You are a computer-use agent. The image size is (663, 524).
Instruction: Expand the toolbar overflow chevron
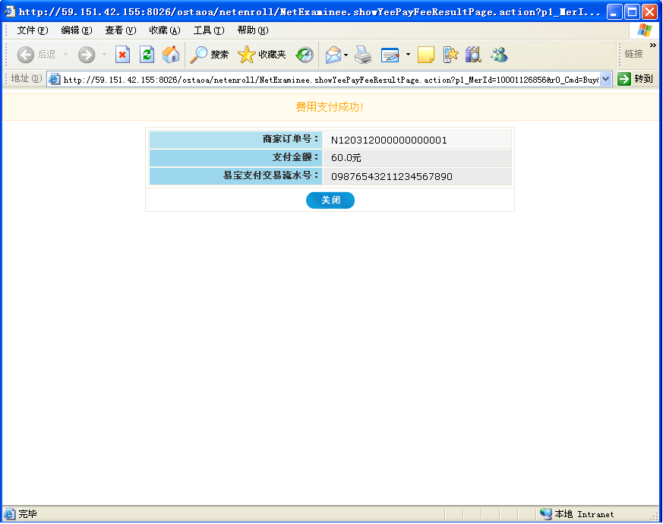pos(653,46)
